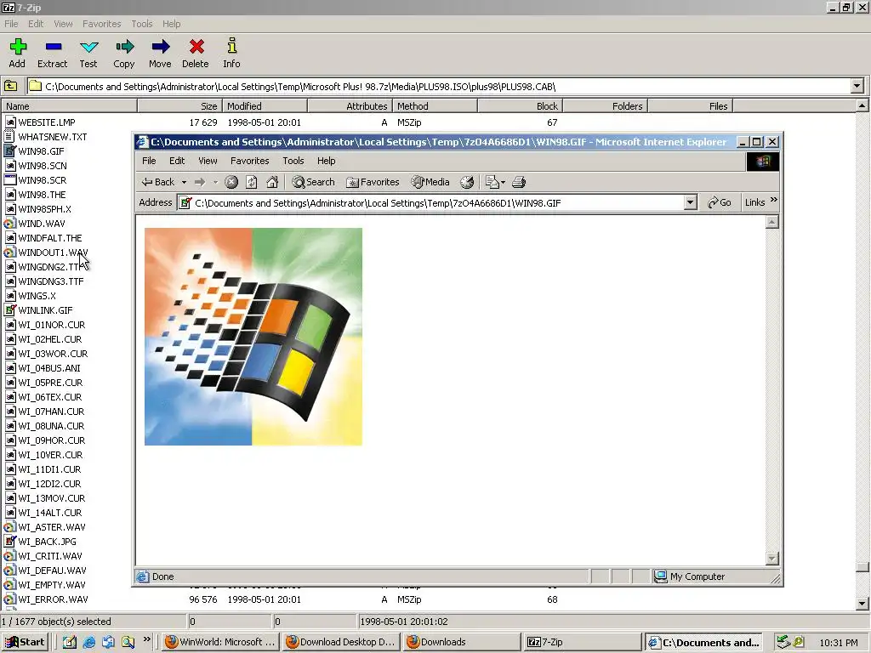The image size is (871, 653).
Task: Sort list by Method column header
Action: [x=435, y=106]
